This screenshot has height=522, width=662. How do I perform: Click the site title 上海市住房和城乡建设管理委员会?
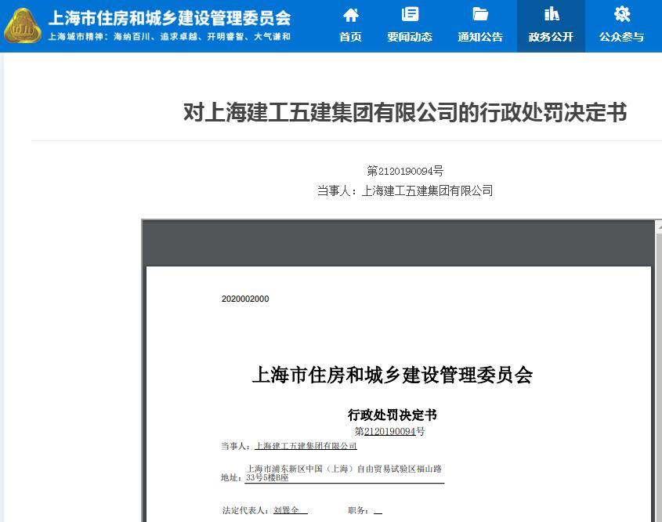(x=170, y=18)
